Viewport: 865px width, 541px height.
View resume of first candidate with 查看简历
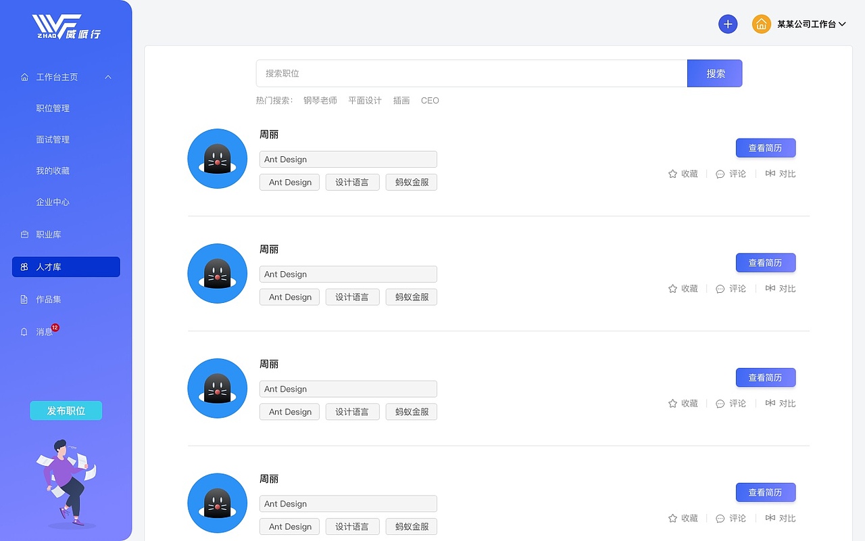(x=766, y=148)
